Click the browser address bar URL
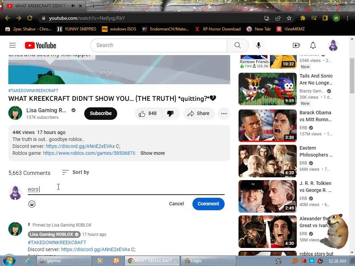Image resolution: width=355 pixels, height=266 pixels. pyautogui.click(x=87, y=18)
